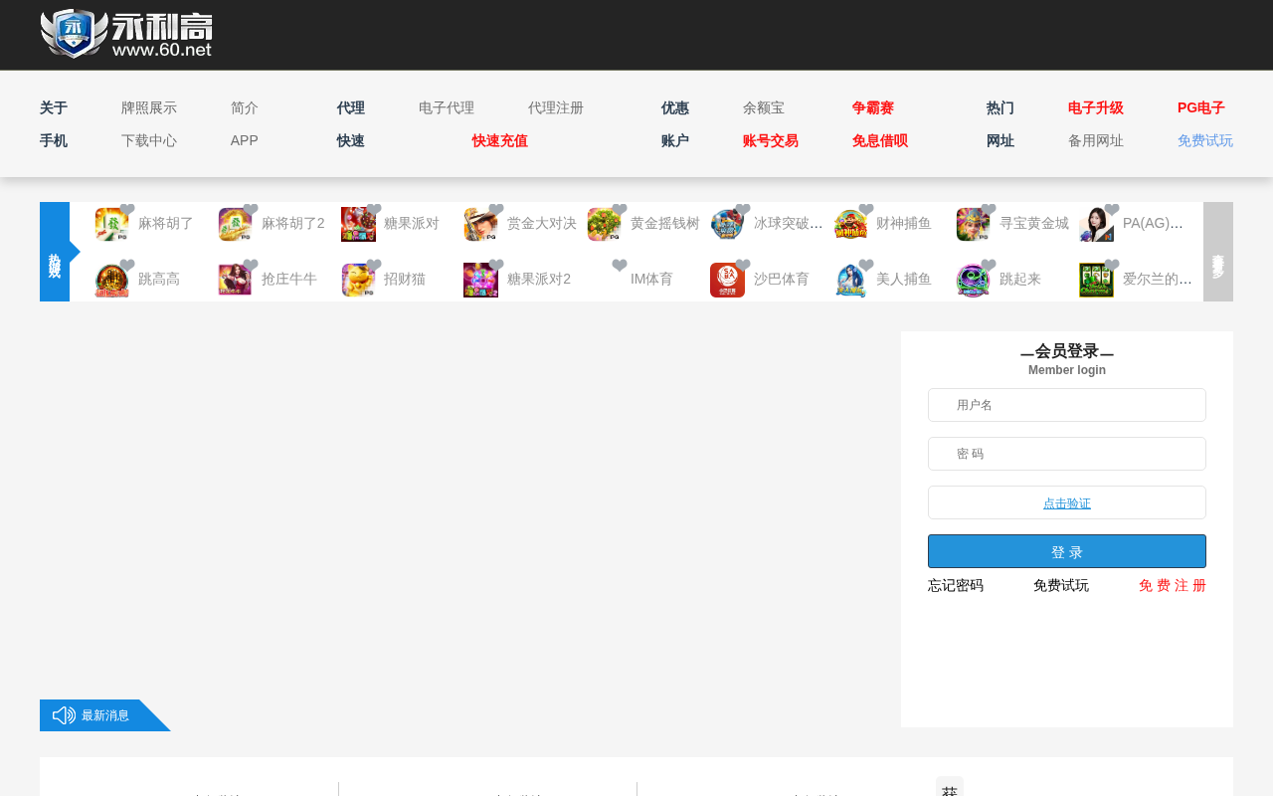This screenshot has height=796, width=1273.
Task: Click the 点击验证 verification link
Action: (x=1067, y=503)
